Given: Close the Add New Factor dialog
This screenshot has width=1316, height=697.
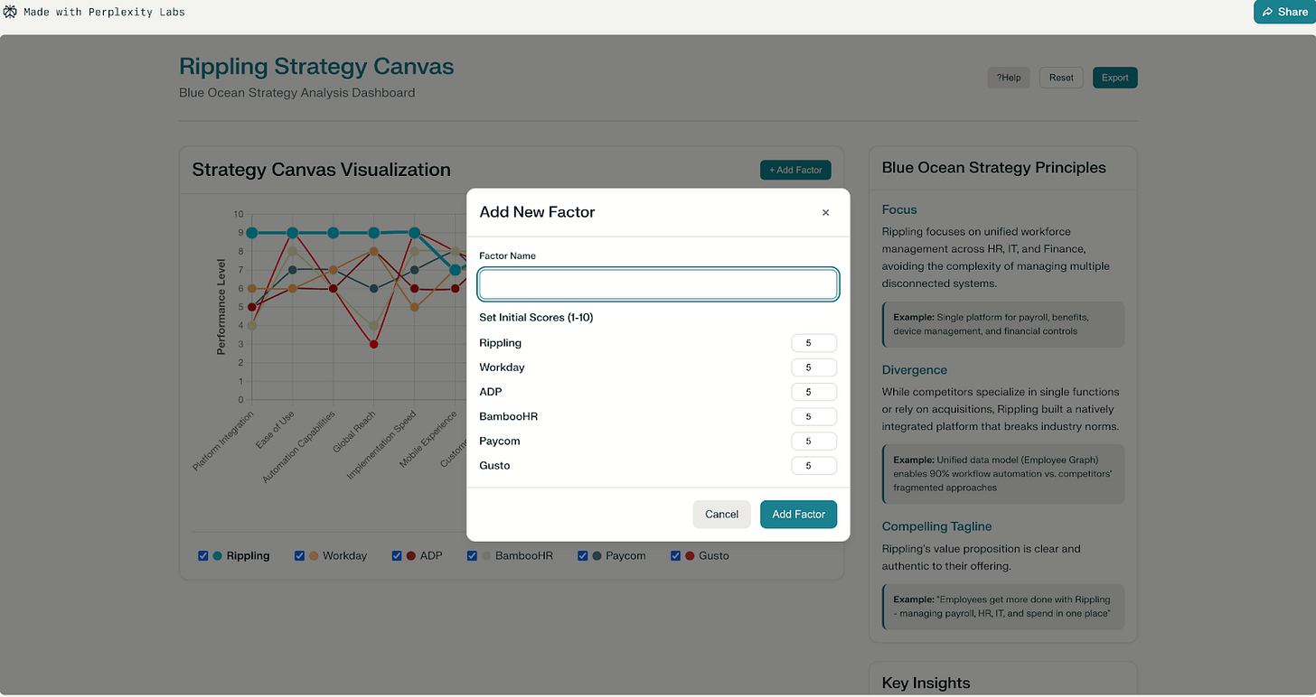Looking at the screenshot, I should click(x=825, y=212).
